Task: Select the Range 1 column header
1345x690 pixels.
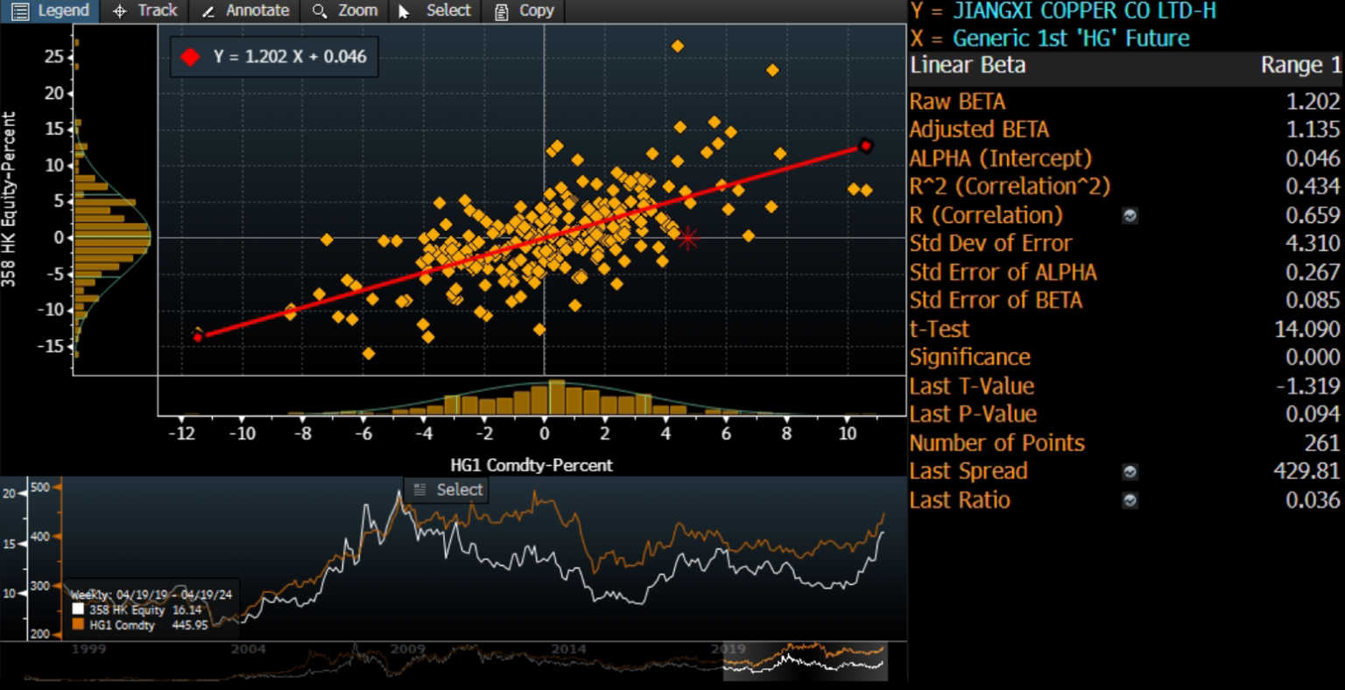Action: [x=1299, y=66]
